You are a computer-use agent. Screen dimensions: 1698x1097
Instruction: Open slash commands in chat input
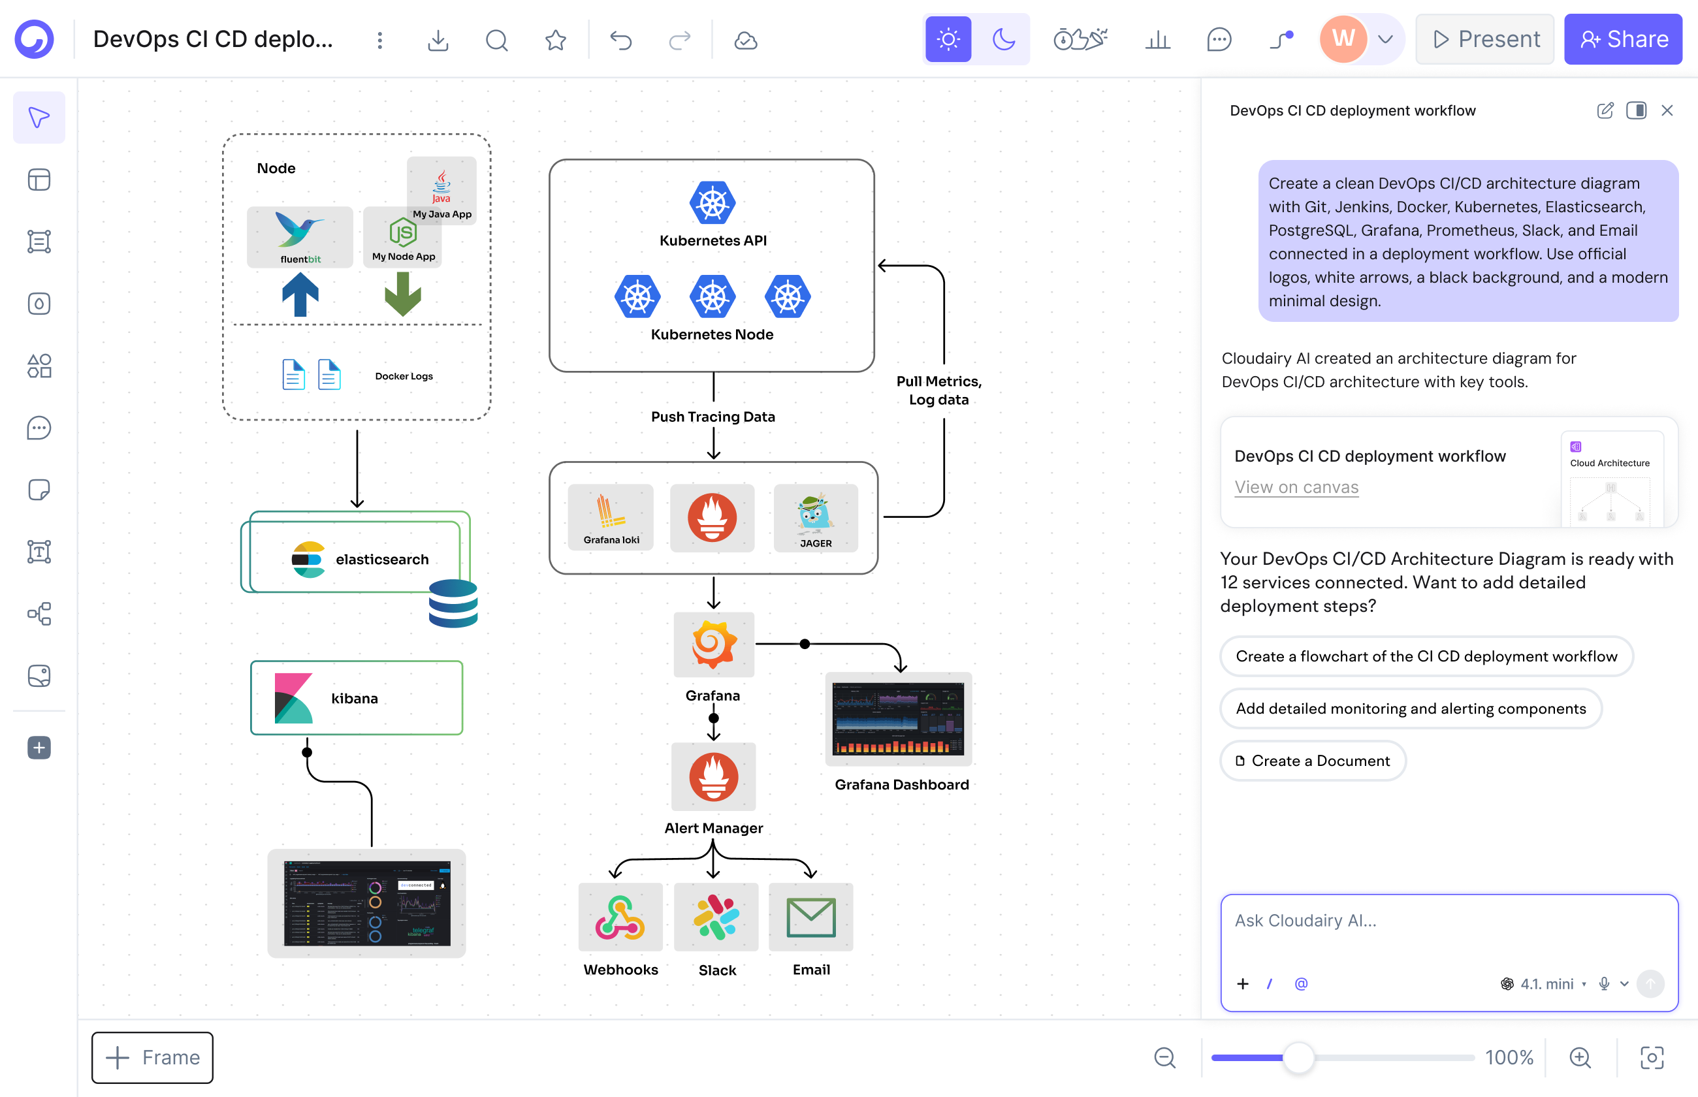pos(1270,984)
